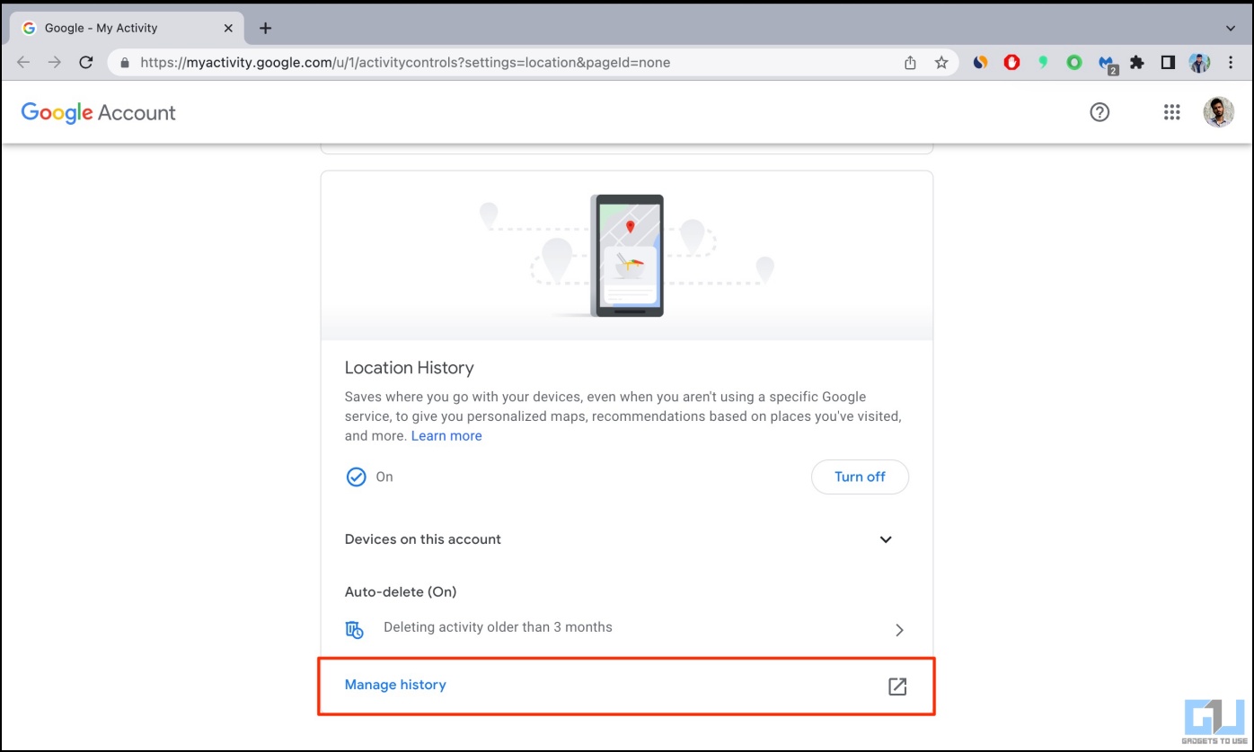The image size is (1254, 752).
Task: Click the Auto-delete (On) heading
Action: [x=401, y=592]
